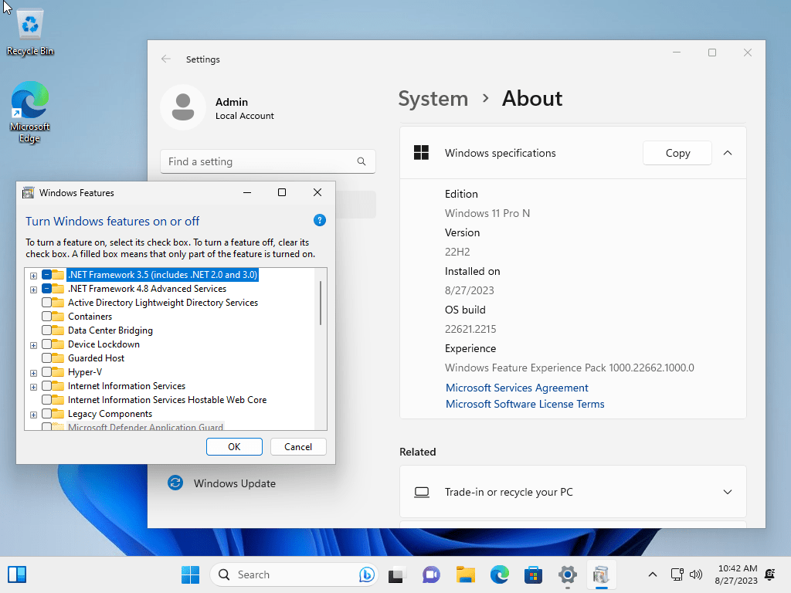
Task: Open help for Windows Features dialog
Action: (319, 220)
